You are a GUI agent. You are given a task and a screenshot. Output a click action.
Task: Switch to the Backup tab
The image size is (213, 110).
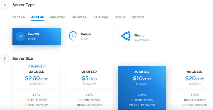tap(120, 17)
